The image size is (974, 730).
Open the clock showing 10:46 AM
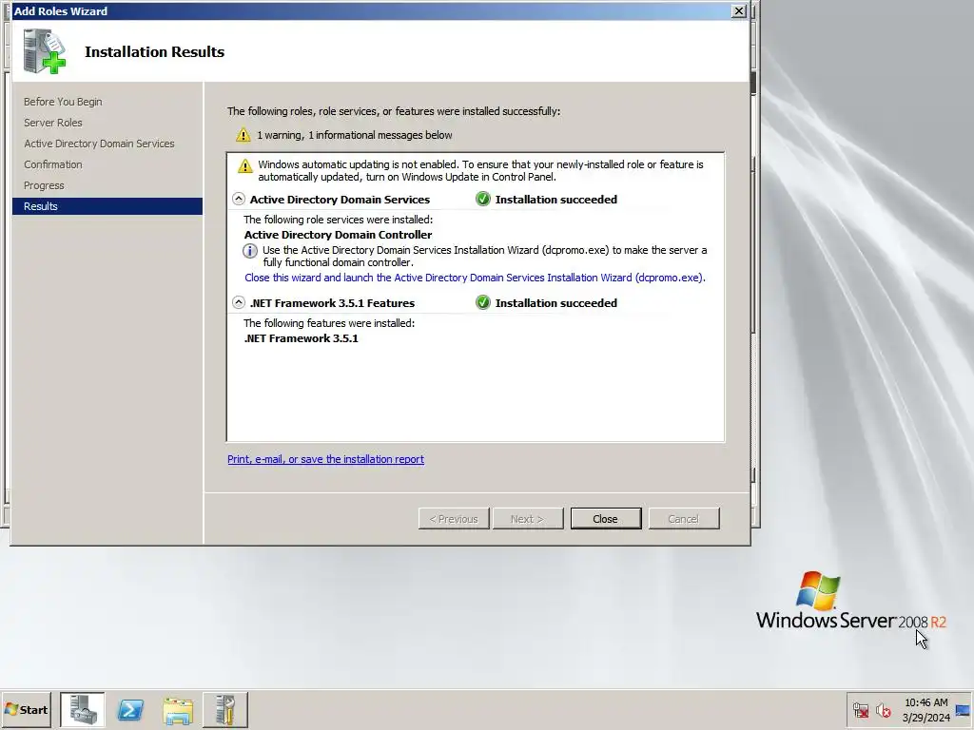coord(926,709)
